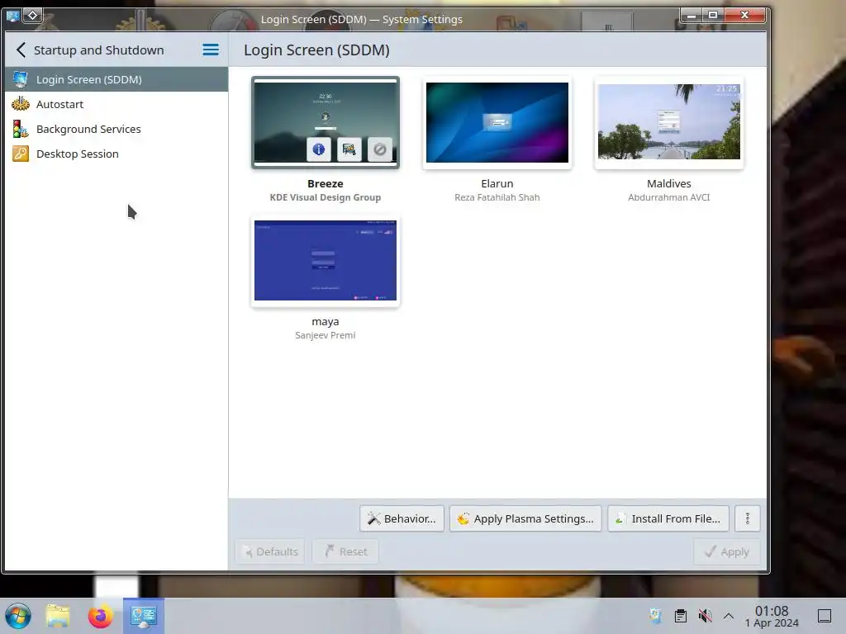The image size is (846, 634).
Task: Click the Breeze theme remove icon
Action: click(x=380, y=149)
